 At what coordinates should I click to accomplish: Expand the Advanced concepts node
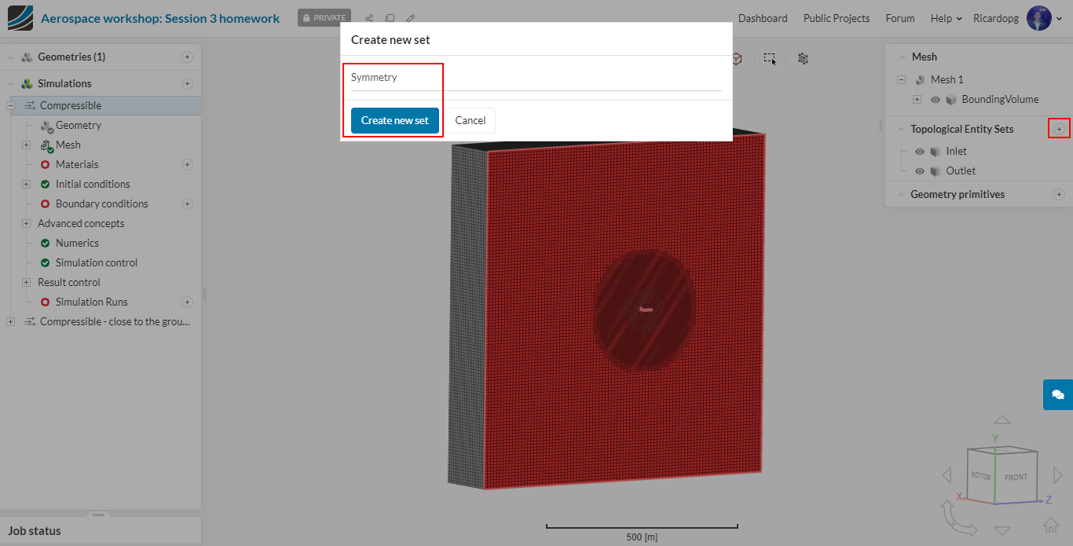coord(26,223)
